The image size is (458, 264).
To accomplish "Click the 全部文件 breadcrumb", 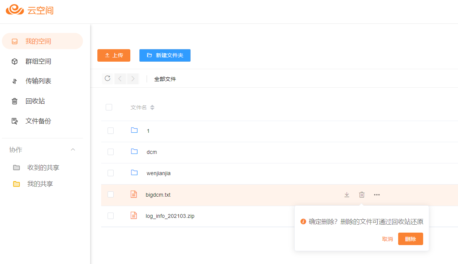I will click(x=165, y=79).
